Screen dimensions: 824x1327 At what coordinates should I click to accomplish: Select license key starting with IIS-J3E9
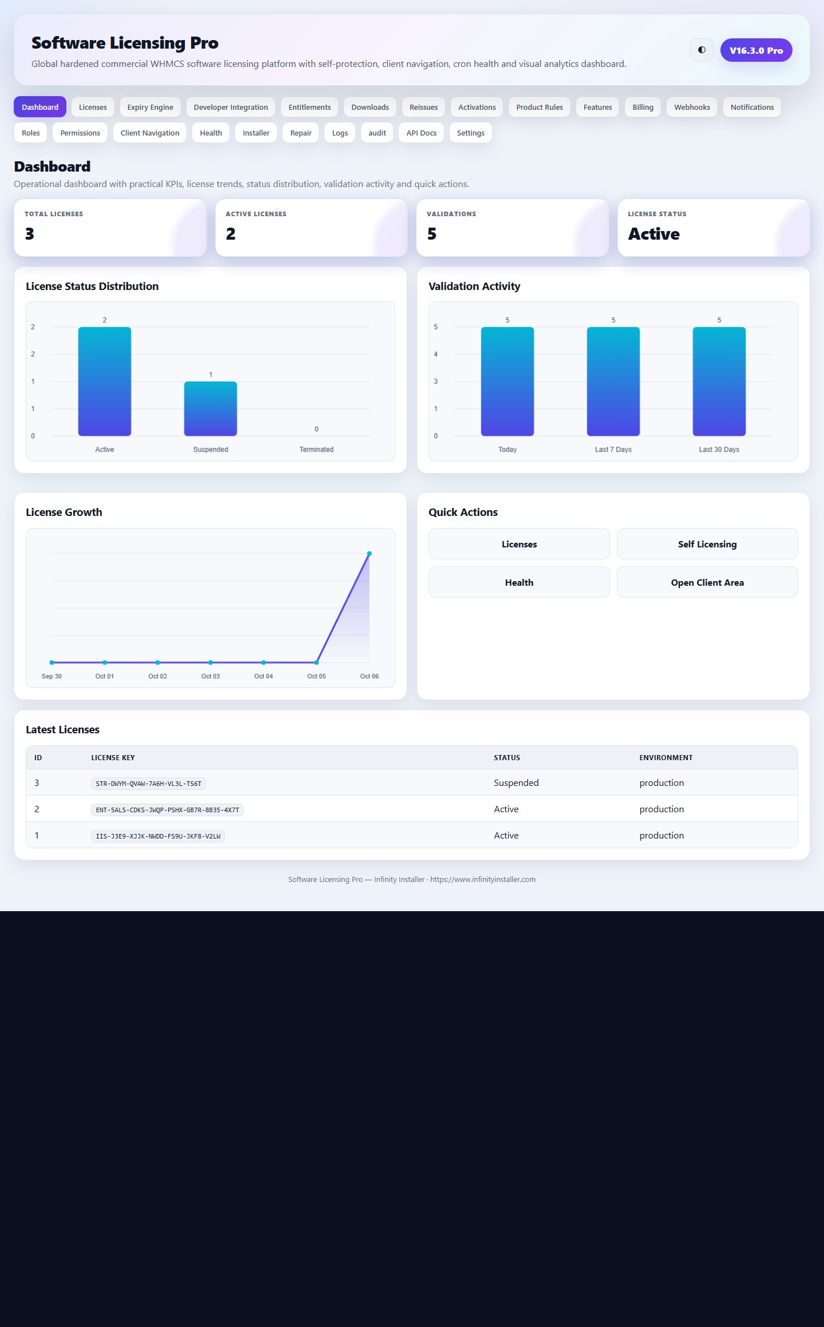[x=158, y=836]
